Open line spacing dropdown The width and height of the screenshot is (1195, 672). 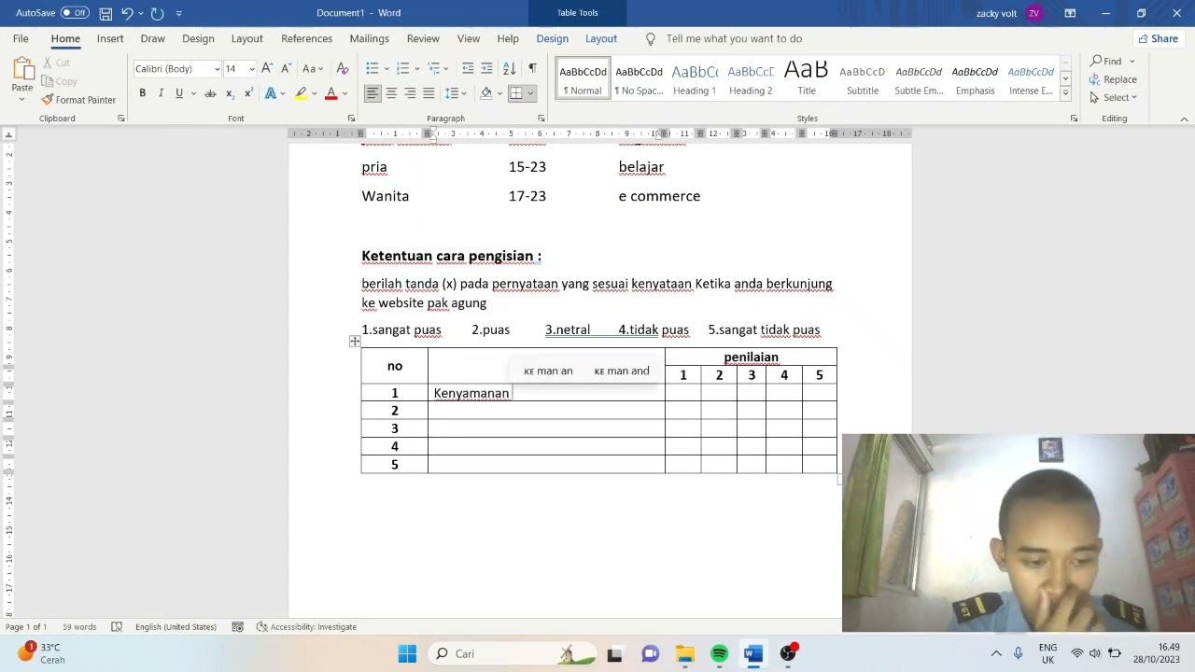pos(455,93)
